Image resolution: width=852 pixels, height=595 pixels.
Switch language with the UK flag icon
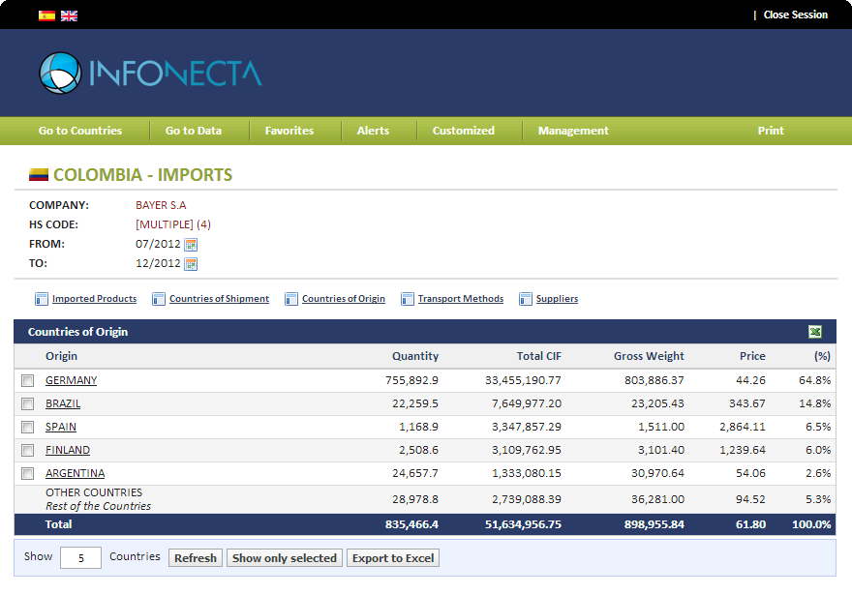point(69,15)
